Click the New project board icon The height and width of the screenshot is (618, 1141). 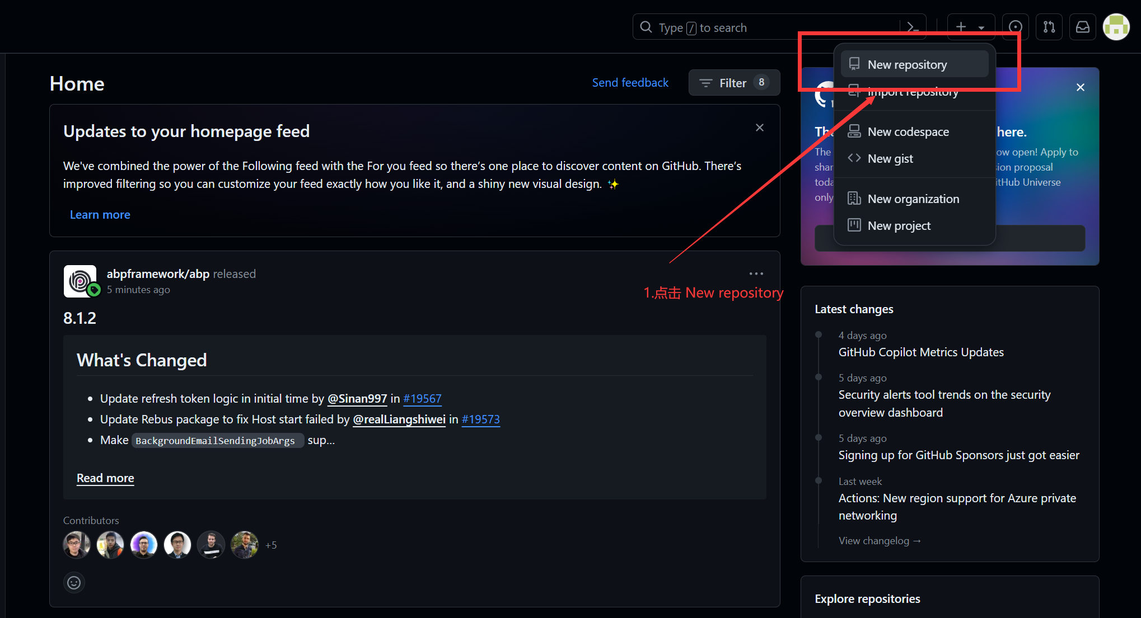pos(854,225)
